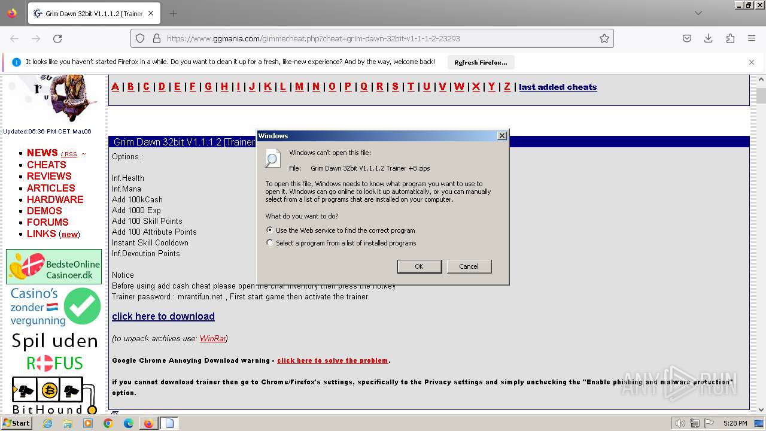Image resolution: width=766 pixels, height=431 pixels.
Task: Cancel the Windows open file dialog
Action: tap(469, 266)
